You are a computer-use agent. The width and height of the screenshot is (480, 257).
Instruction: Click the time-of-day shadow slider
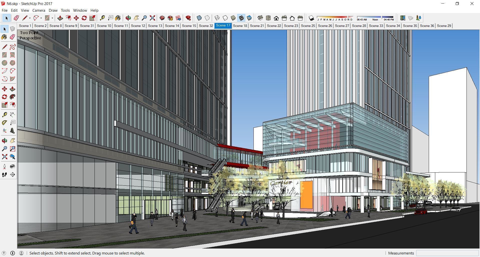tap(375, 18)
